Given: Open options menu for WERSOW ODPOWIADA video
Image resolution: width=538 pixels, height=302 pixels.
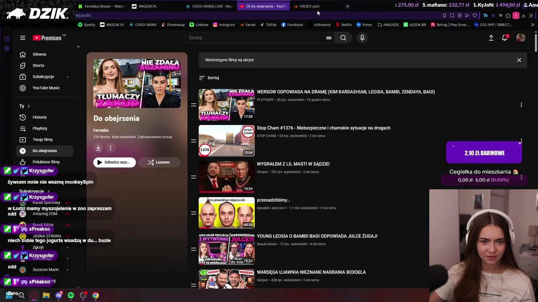Looking at the screenshot, I should [521, 105].
